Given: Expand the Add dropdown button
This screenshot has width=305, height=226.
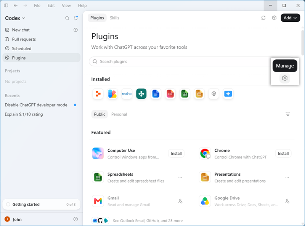Looking at the screenshot, I should click(290, 18).
